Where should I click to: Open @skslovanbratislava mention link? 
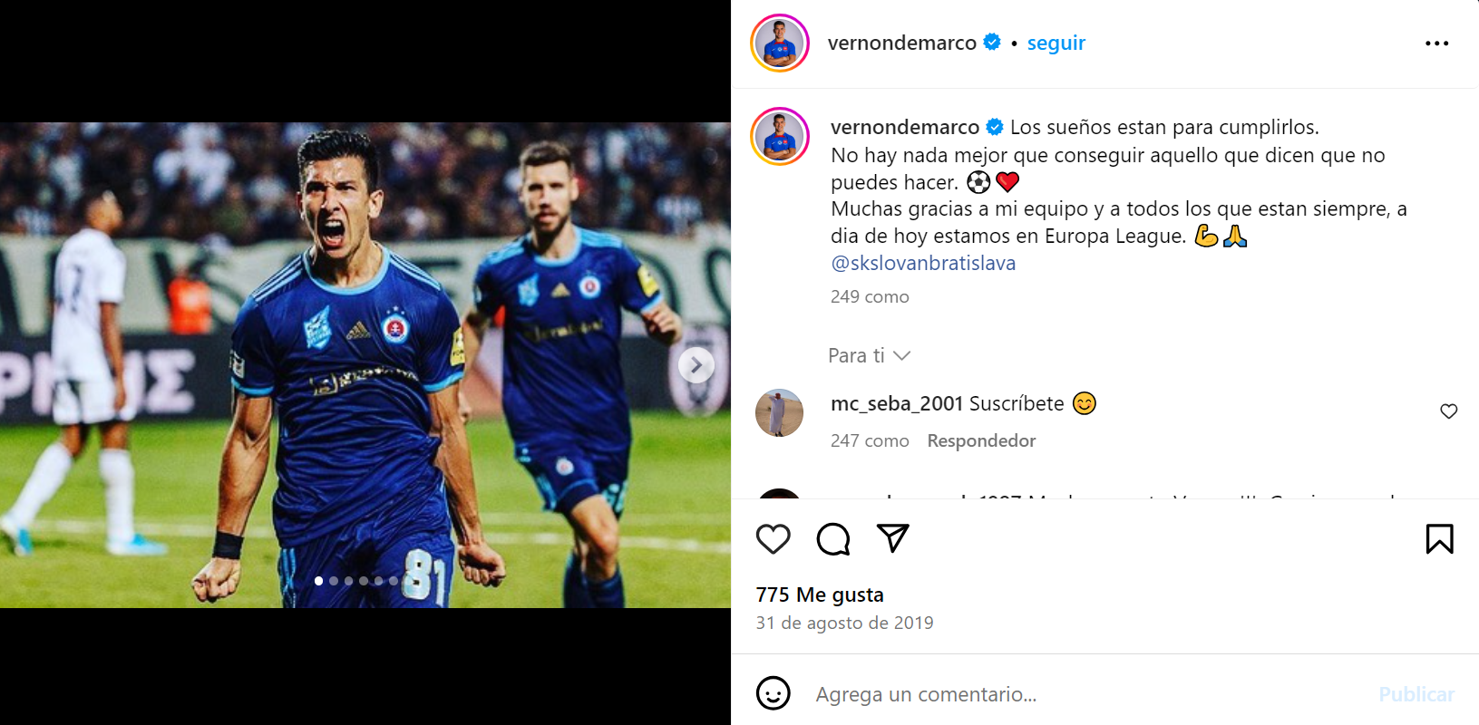click(x=922, y=263)
